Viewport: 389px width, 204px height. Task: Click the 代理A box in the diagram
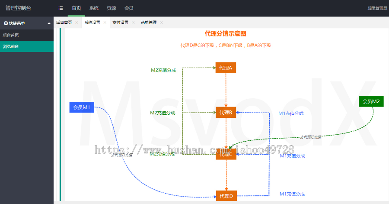point(226,68)
